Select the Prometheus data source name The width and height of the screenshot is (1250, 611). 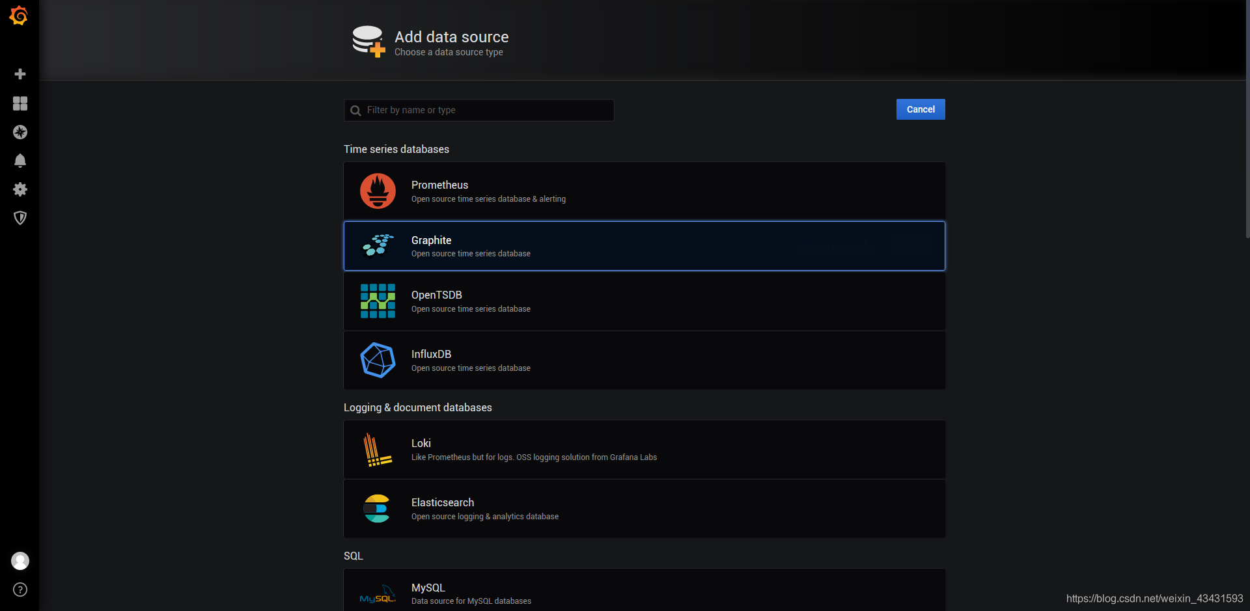(439, 185)
